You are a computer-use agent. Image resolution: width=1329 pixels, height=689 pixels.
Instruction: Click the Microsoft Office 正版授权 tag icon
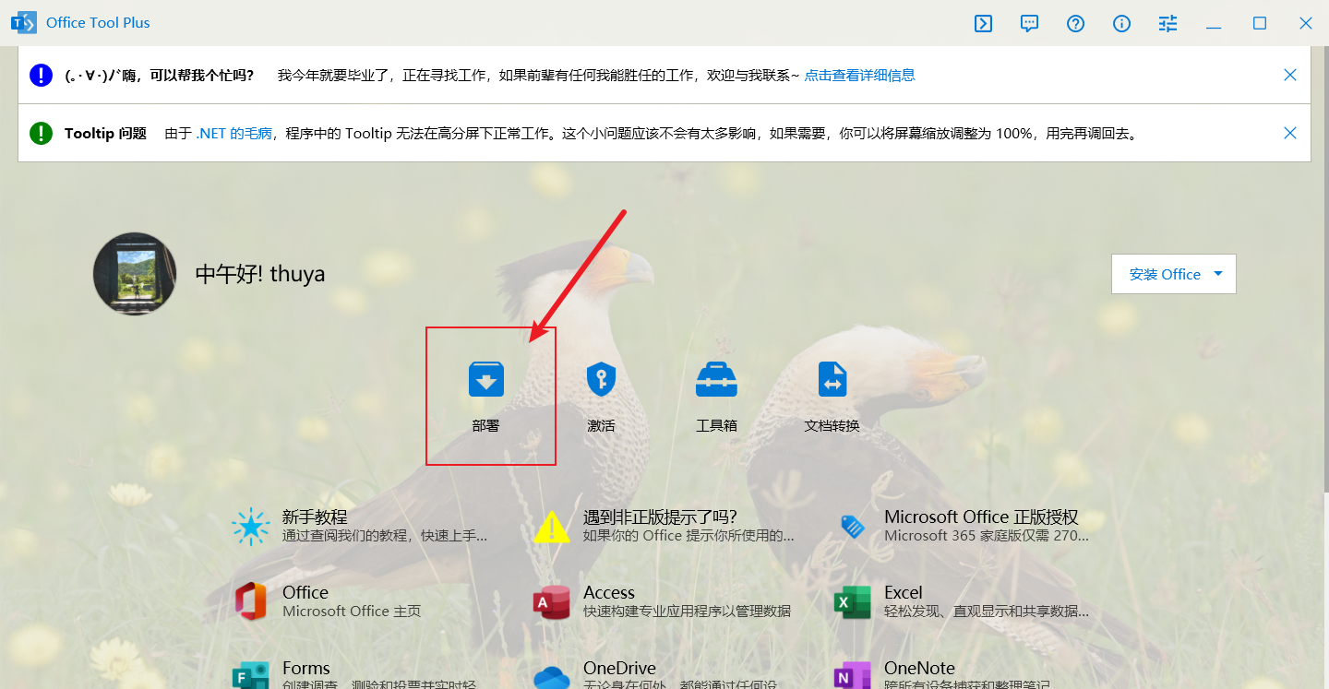(853, 527)
